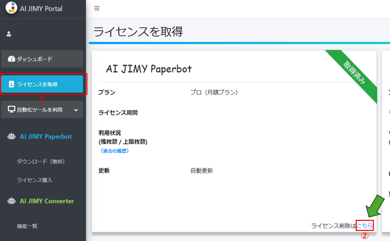Click the AI JIMY Portal title text
Viewport: 390px width, 241px height.
[x=41, y=9]
